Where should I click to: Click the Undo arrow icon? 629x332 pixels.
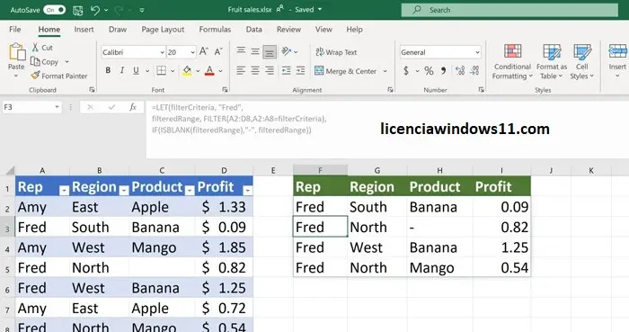coord(95,10)
